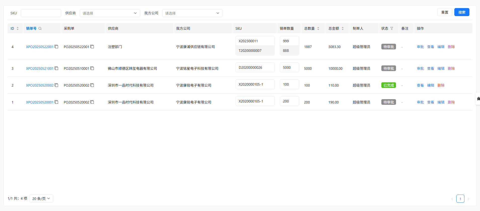Click the search icon beside 销单号 header
The image size is (480, 211).
pos(40,28)
